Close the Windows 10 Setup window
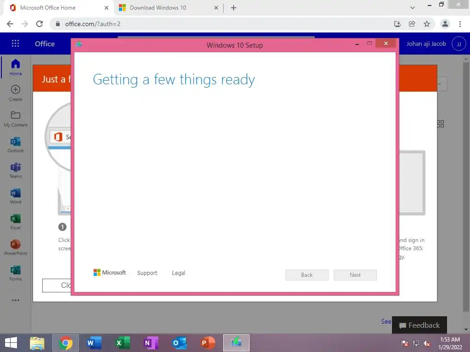Image resolution: width=470 pixels, height=352 pixels. [386, 44]
